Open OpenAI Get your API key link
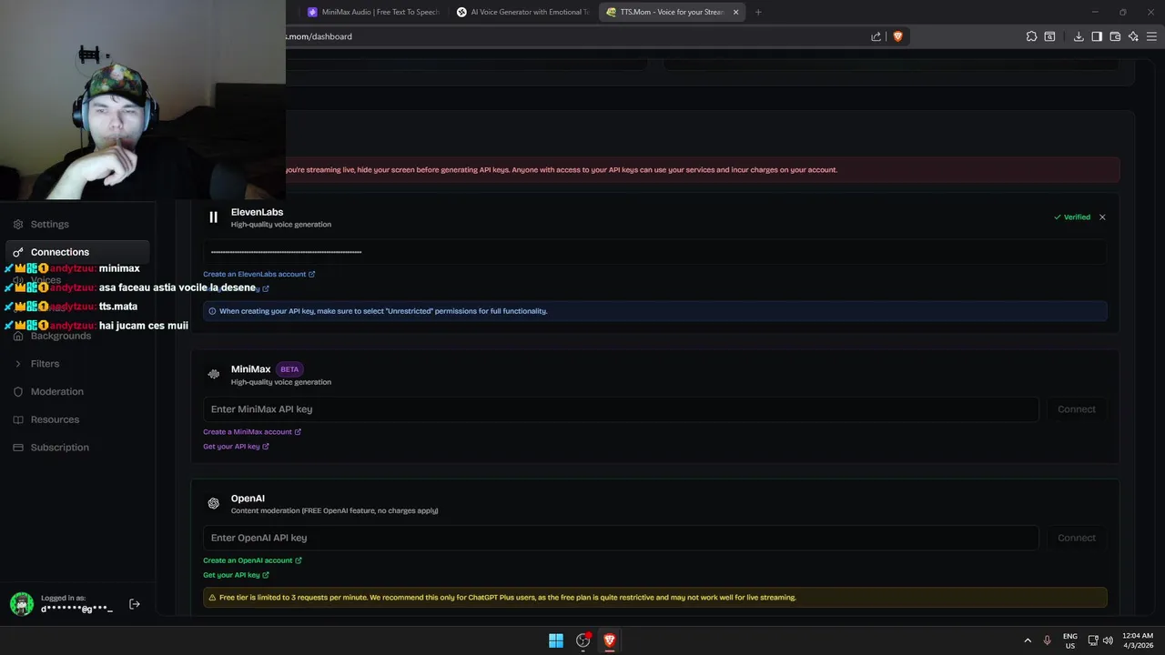The height and width of the screenshot is (655, 1165). (x=236, y=575)
